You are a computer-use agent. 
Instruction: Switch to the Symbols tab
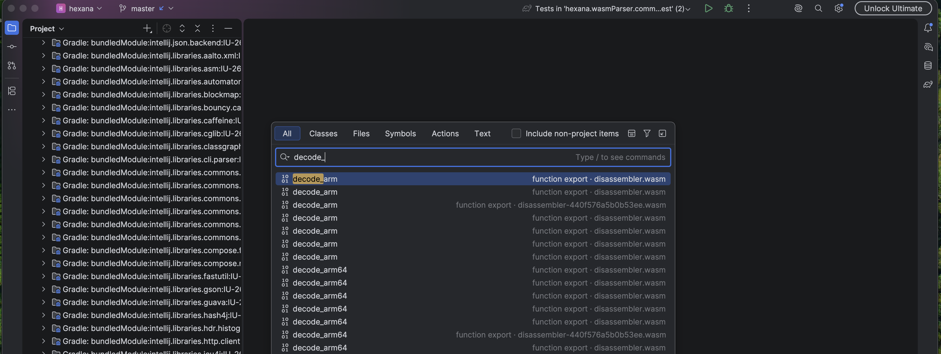click(400, 133)
